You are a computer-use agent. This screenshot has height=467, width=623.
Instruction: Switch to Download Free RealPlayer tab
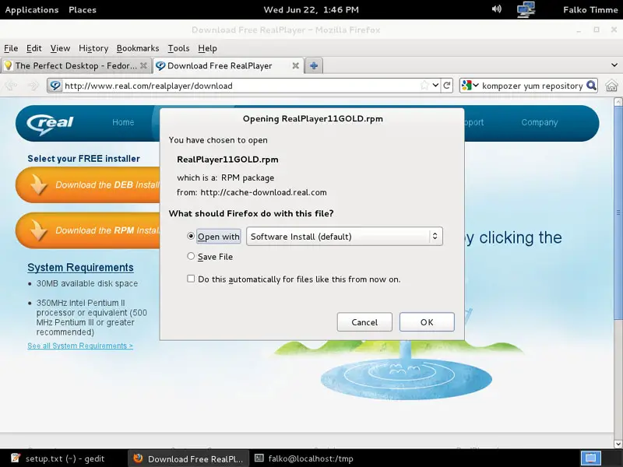228,65
